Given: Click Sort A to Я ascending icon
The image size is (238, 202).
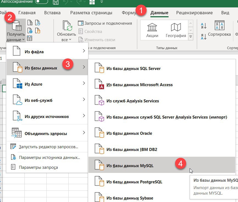Looking at the screenshot, I should point(203,26).
